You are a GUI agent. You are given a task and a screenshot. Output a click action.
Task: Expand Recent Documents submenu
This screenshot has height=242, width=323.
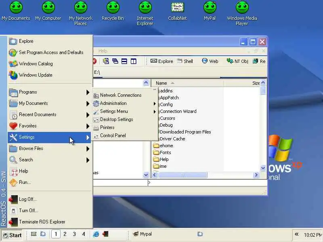click(49, 115)
